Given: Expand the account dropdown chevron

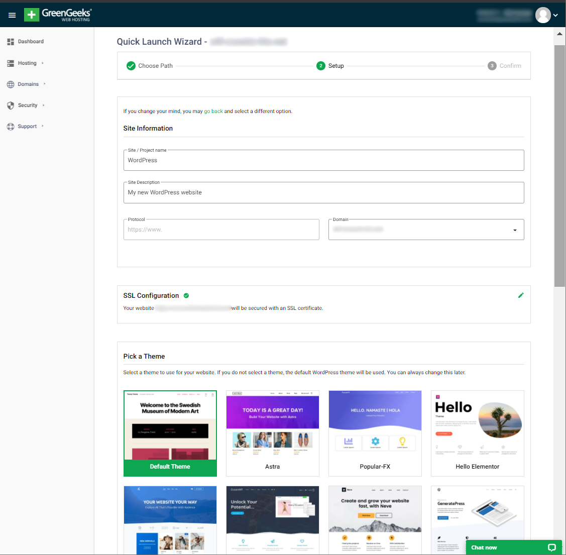Looking at the screenshot, I should (x=555, y=15).
